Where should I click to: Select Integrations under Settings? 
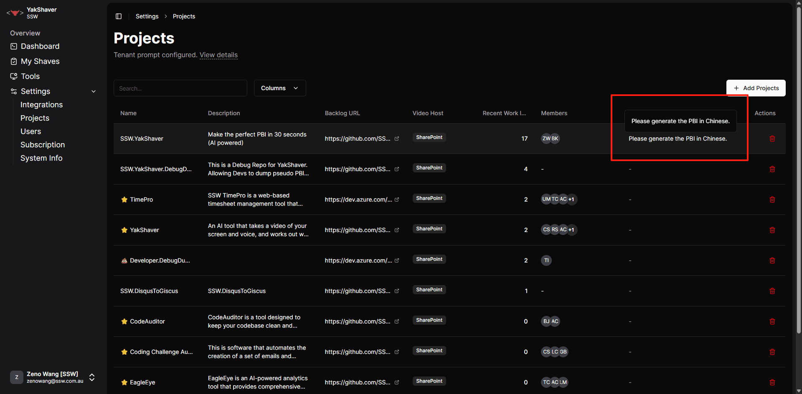[41, 105]
